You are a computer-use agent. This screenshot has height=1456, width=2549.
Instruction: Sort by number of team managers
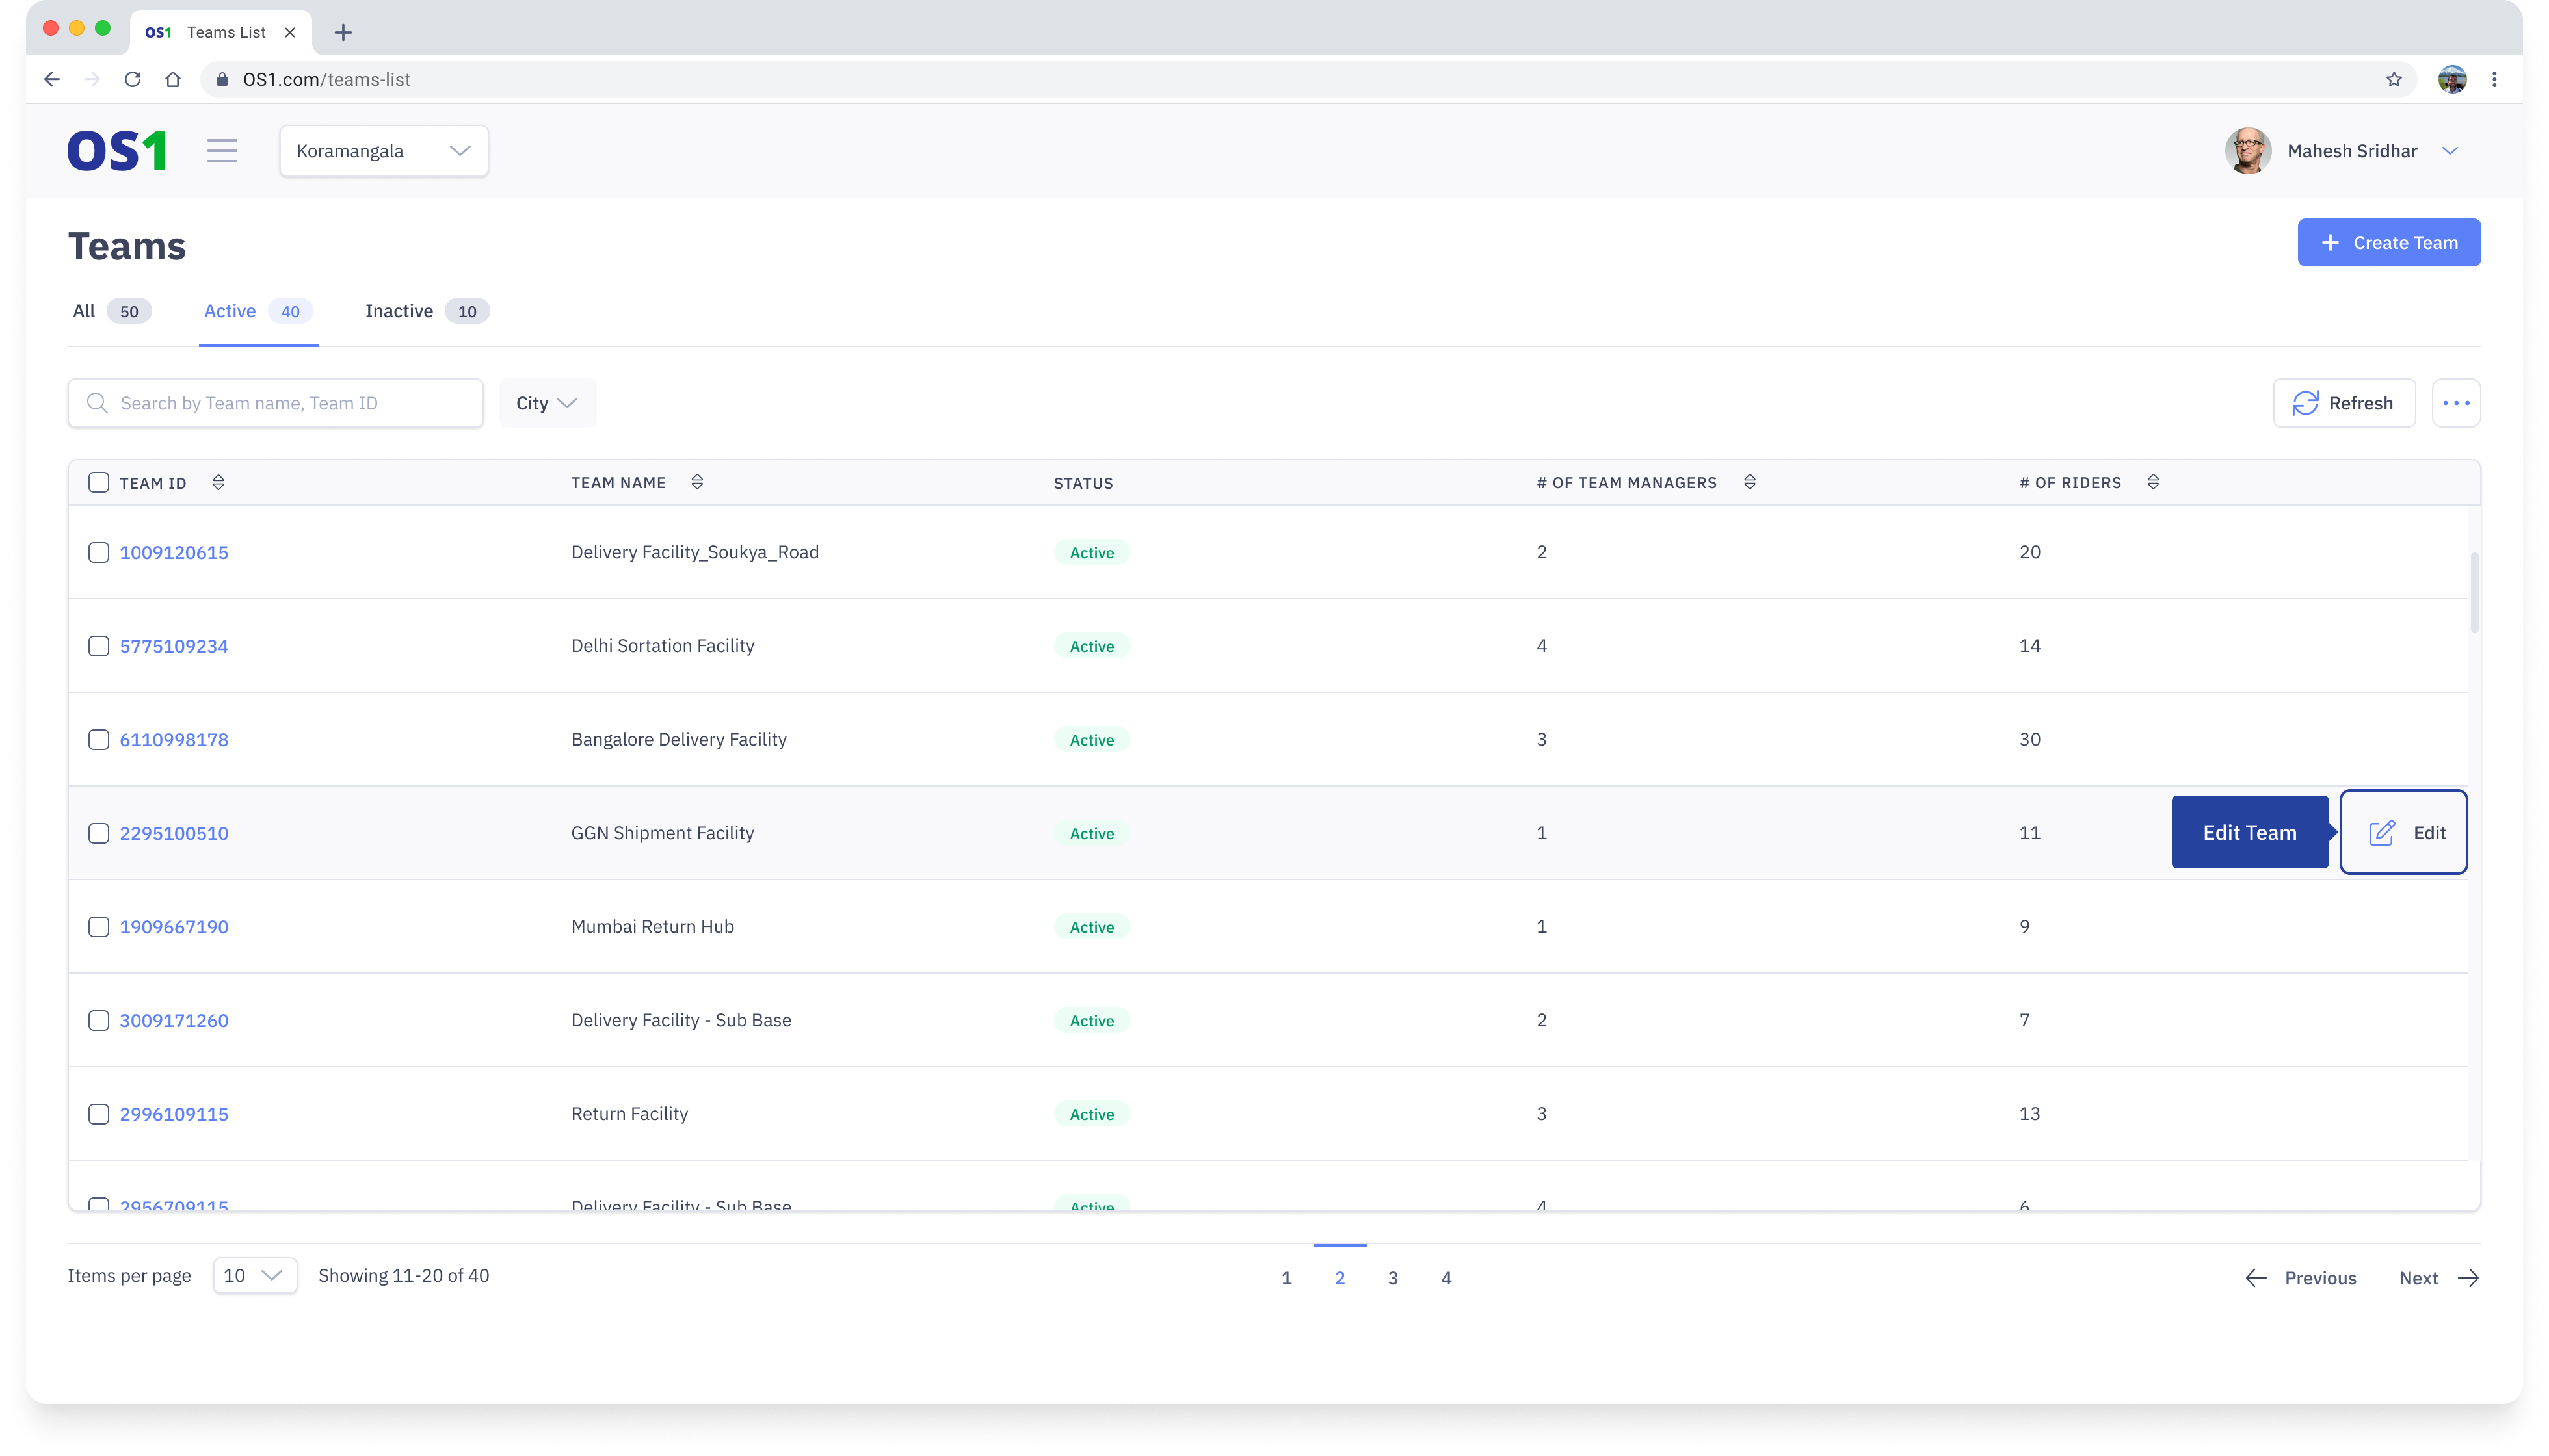click(x=1750, y=483)
